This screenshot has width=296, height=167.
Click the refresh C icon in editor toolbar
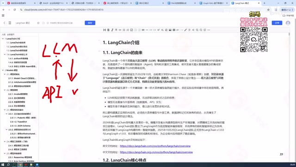[205, 30]
